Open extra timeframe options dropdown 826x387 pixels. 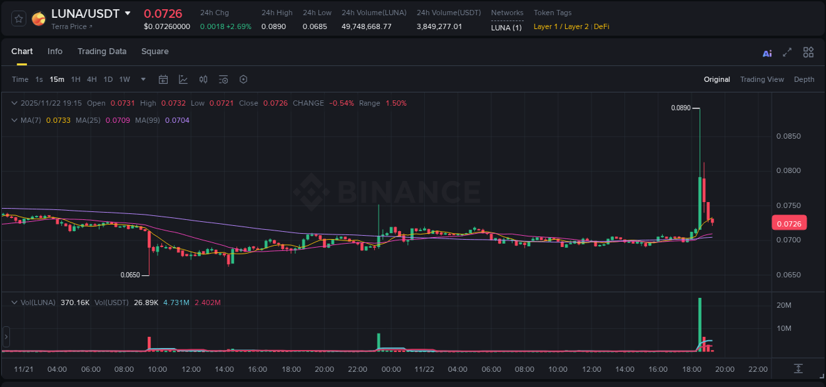[143, 79]
